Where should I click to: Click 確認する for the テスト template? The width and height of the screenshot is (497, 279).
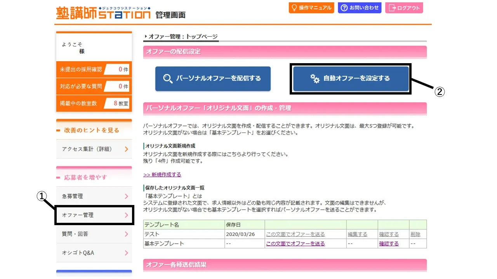389,234
